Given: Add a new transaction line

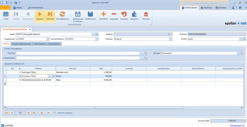Looking at the screenshot, I should [41, 113].
